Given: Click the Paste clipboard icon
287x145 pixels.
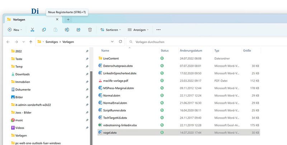Looking at the screenshot, I should tap(56, 30).
